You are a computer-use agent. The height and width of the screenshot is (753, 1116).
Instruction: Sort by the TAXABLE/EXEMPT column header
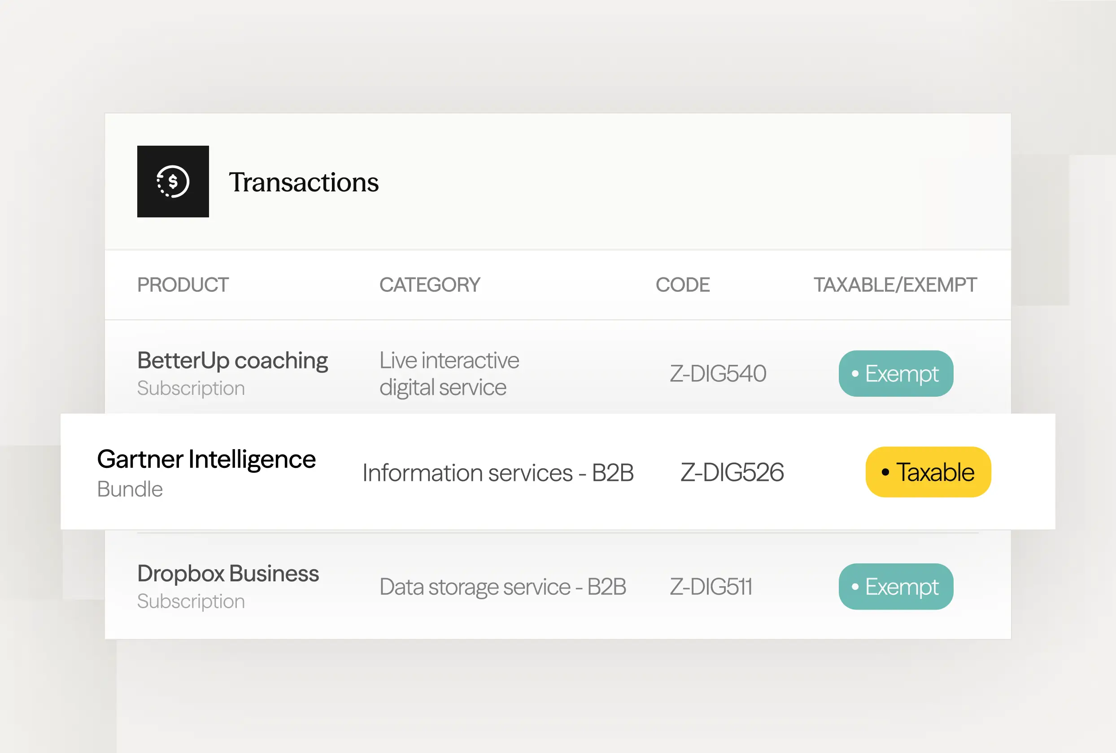pyautogui.click(x=894, y=285)
